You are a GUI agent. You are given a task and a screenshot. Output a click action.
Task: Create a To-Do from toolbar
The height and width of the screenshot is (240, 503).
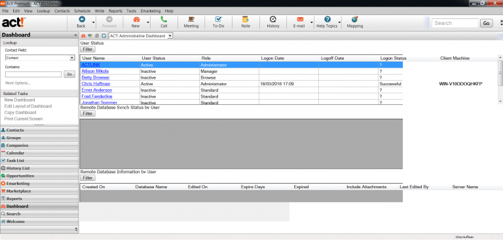point(219,20)
